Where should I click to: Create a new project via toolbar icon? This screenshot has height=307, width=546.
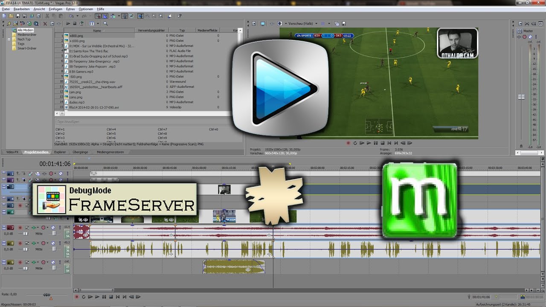click(x=4, y=16)
